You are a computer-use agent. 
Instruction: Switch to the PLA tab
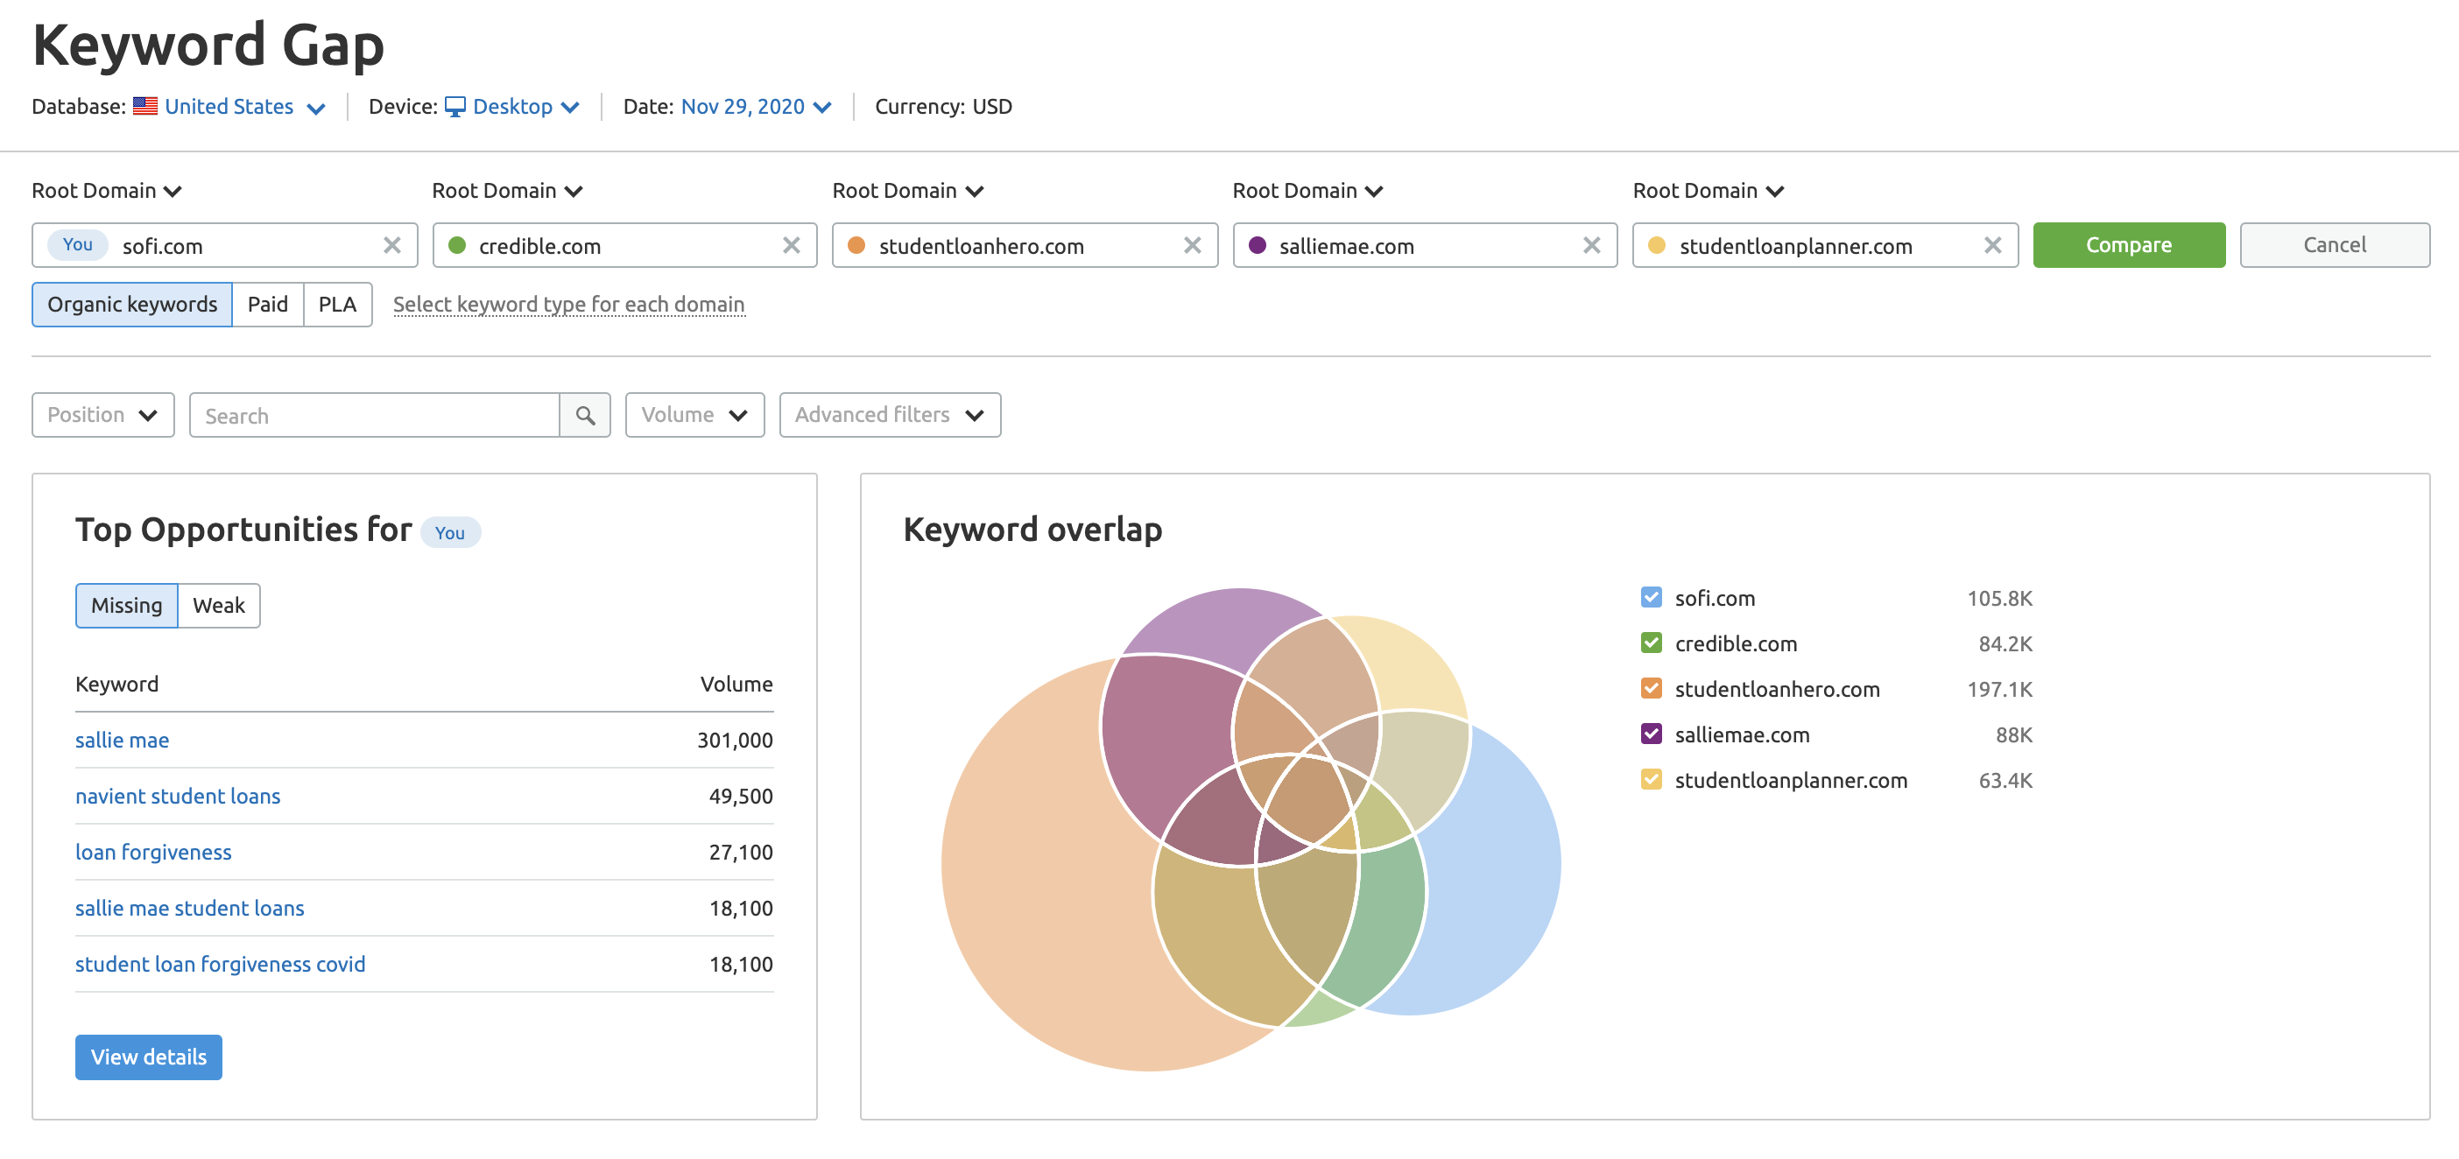[338, 305]
